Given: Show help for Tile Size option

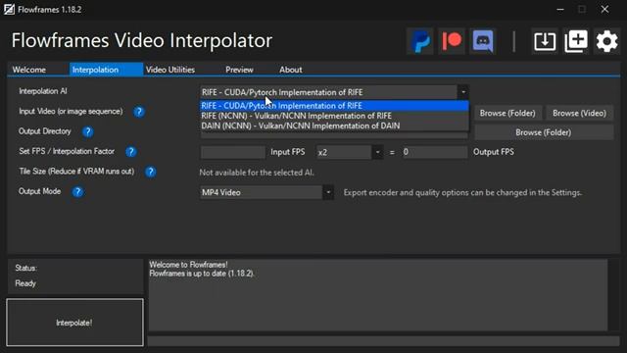Looking at the screenshot, I should [x=150, y=172].
